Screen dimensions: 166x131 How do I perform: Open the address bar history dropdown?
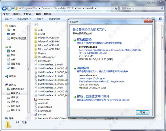pos(112,8)
